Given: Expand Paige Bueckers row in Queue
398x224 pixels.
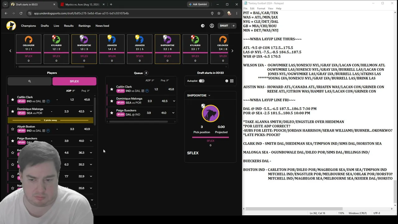Looking at the screenshot, I should click(x=173, y=113).
